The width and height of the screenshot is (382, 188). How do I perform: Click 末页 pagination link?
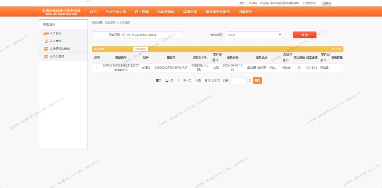(x=198, y=81)
